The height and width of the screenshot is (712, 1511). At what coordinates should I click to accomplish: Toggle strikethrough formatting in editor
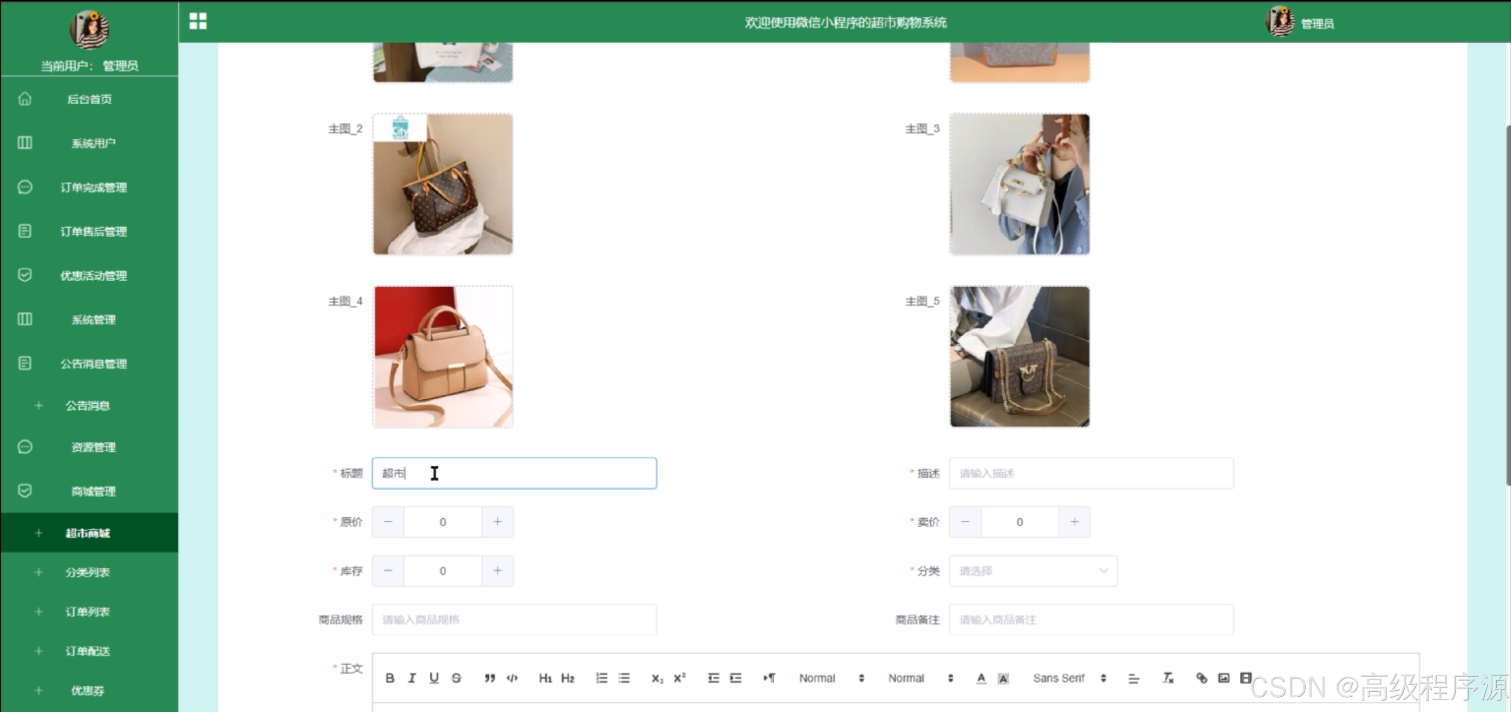pyautogui.click(x=456, y=678)
